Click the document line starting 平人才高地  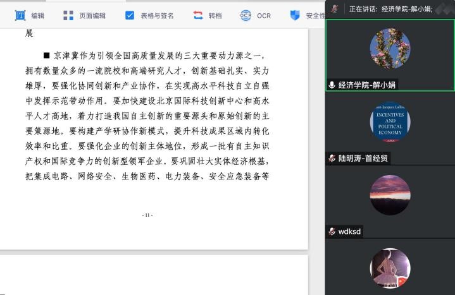click(147, 116)
